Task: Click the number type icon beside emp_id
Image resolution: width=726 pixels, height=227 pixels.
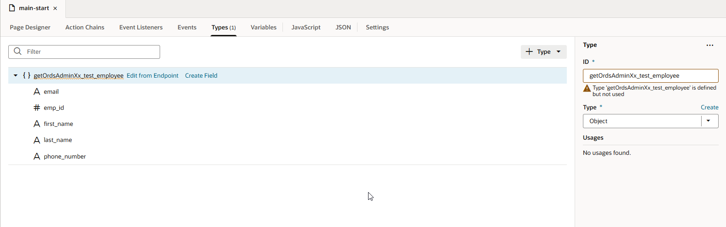Action: pyautogui.click(x=37, y=108)
